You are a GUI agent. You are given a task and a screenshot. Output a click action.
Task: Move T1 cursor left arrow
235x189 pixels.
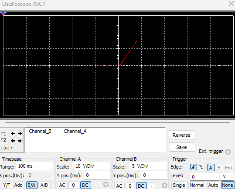tap(13, 134)
